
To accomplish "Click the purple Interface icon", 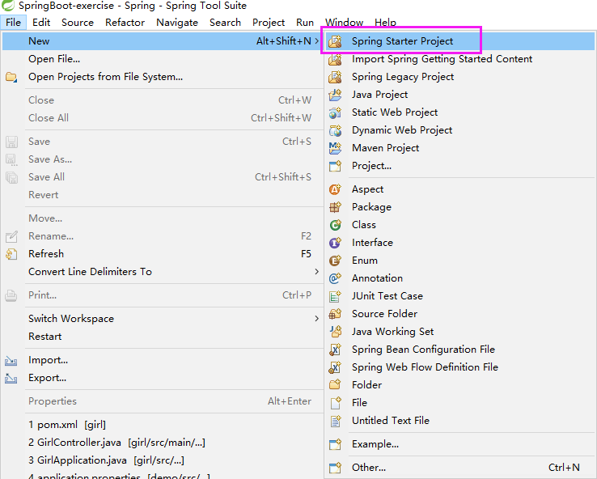I will click(x=335, y=243).
